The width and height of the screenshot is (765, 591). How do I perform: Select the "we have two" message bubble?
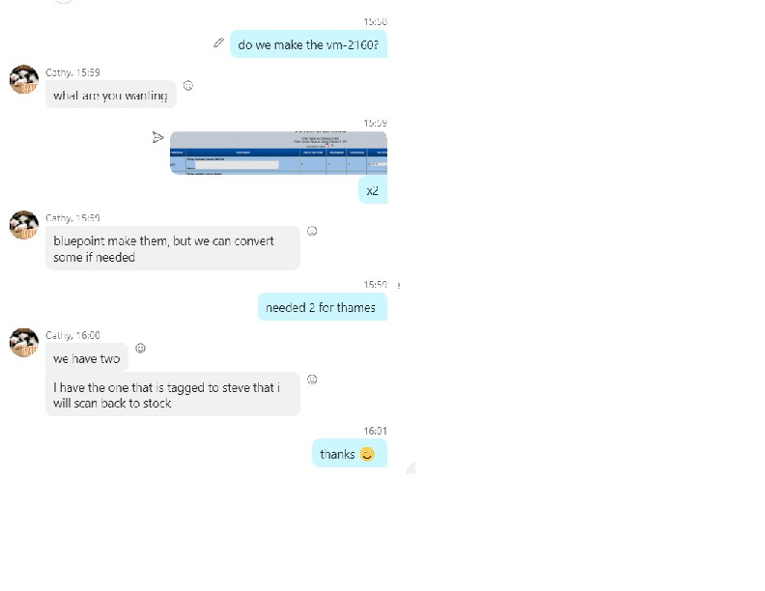[x=87, y=358]
